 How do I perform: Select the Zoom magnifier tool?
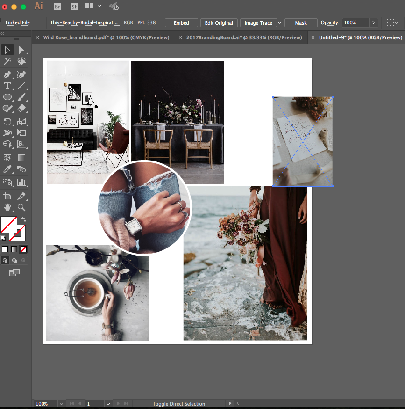point(21,207)
